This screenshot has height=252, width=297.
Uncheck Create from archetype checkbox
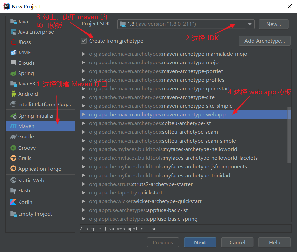[x=84, y=41]
